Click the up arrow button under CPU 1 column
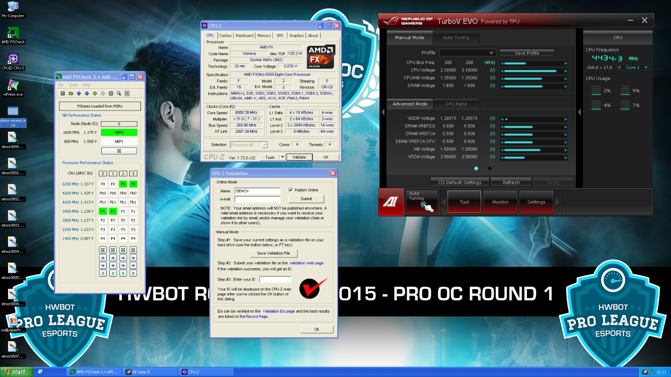671x377 pixels. pyautogui.click(x=113, y=258)
